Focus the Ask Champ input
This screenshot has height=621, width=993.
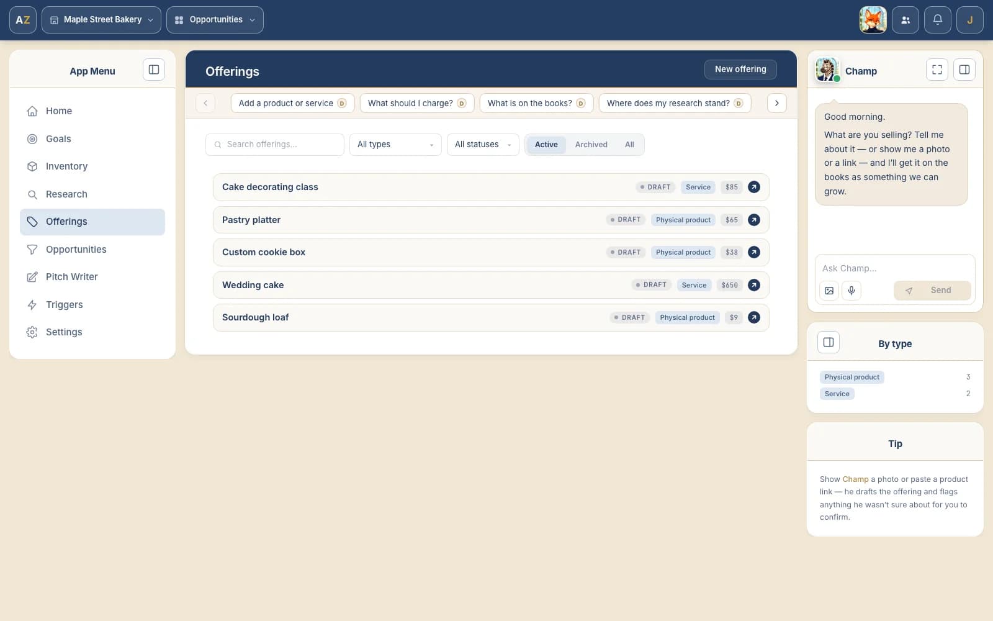pyautogui.click(x=894, y=268)
